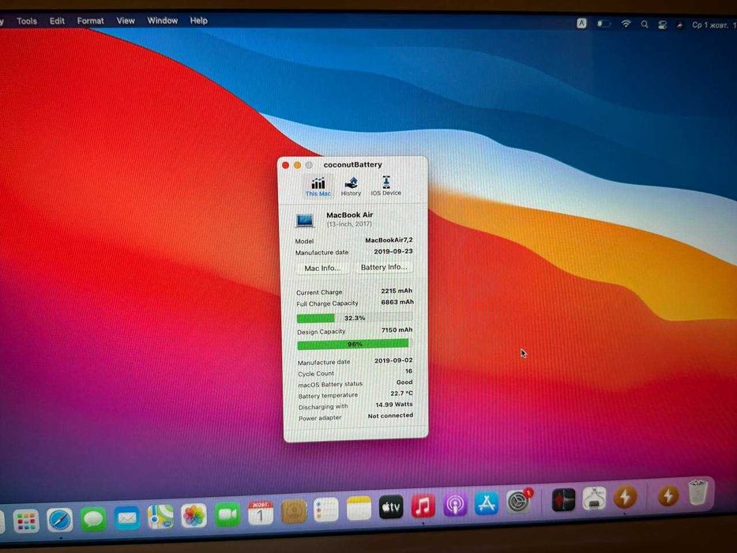Open Mail from the Dock
This screenshot has height=553, width=737.
point(127,517)
